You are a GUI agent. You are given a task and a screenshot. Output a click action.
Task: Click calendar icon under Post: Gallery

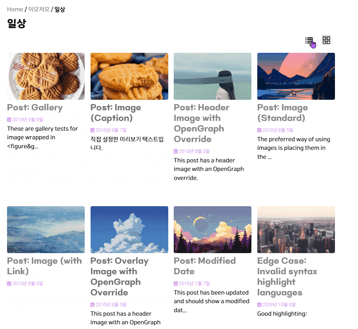click(x=9, y=120)
